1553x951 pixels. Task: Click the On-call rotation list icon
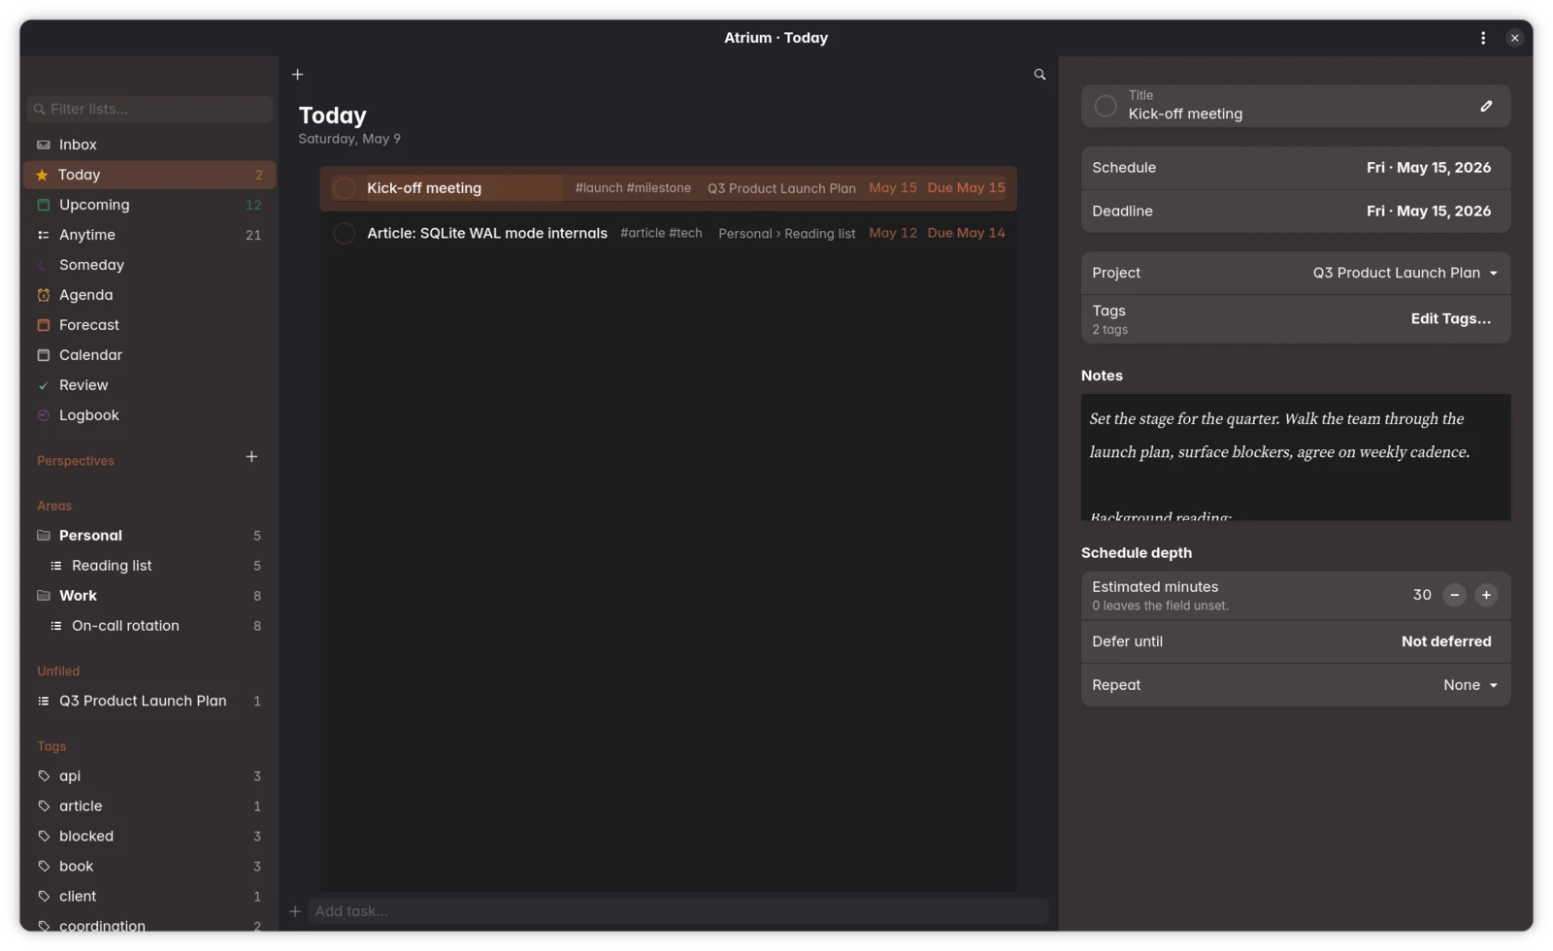coord(55,626)
